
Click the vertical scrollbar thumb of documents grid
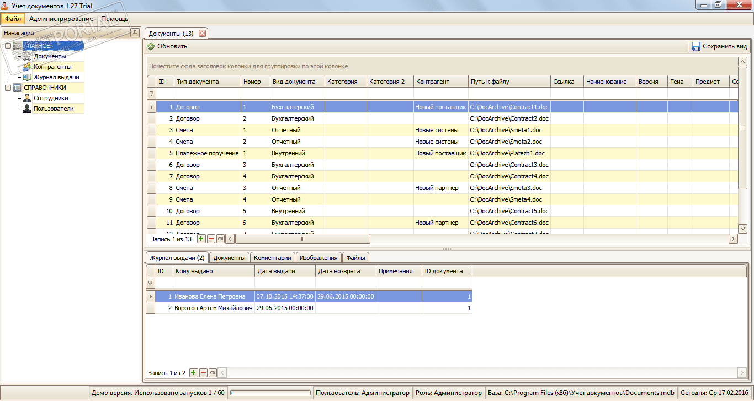click(742, 128)
